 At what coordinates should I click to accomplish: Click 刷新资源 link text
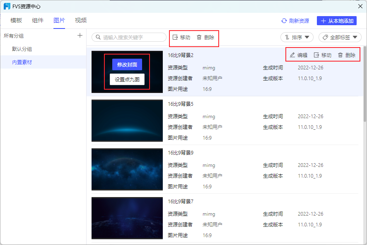click(x=299, y=21)
